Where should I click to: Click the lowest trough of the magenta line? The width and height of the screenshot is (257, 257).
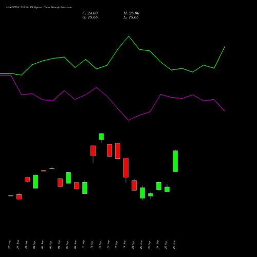pyautogui.click(x=128, y=120)
